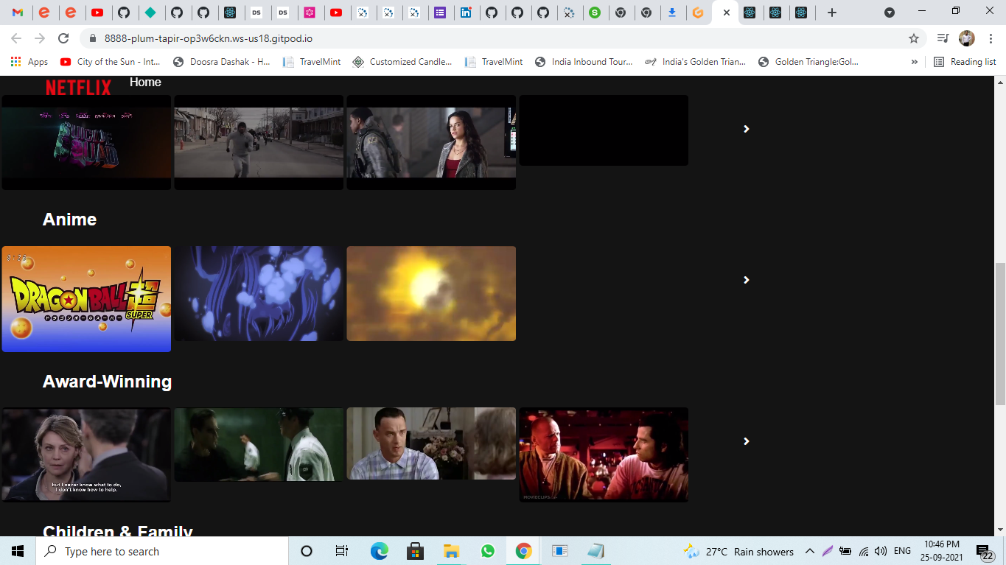The image size is (1006, 565).
Task: Open Microsoft Edge from the taskbar
Action: (x=379, y=551)
